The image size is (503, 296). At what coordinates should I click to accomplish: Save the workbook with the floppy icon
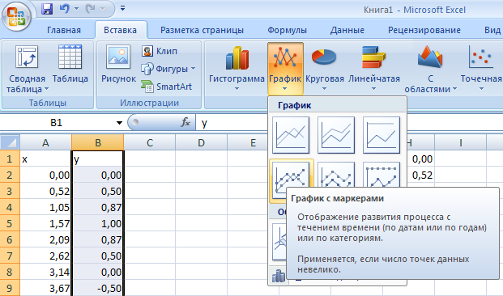point(47,9)
